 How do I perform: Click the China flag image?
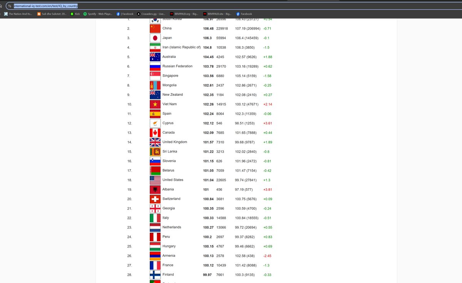pos(155,28)
